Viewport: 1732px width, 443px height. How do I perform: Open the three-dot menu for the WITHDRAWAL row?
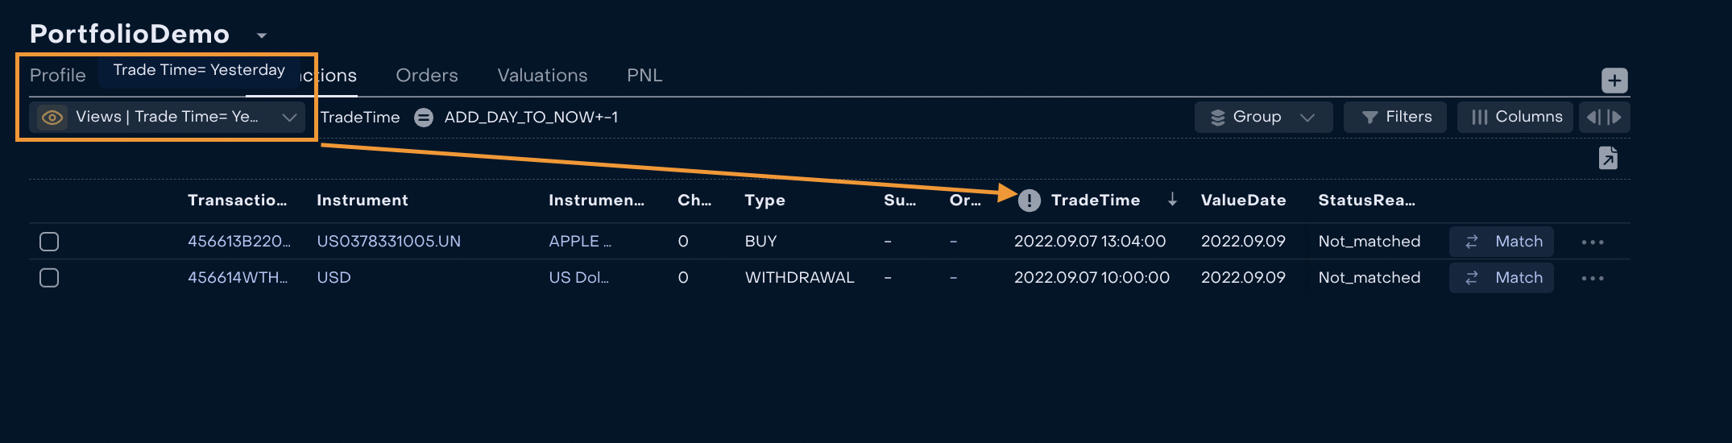(1593, 278)
